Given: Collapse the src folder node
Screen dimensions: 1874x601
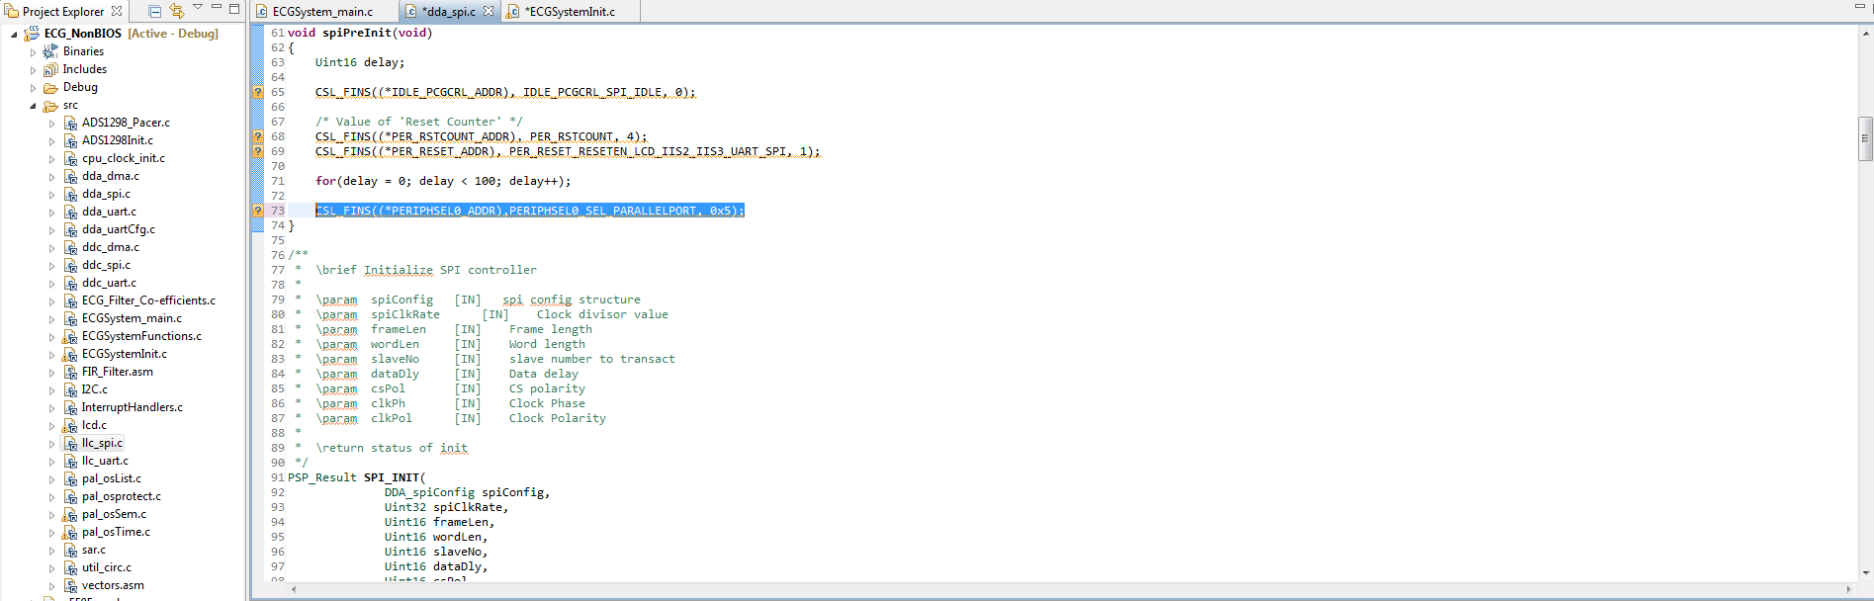Looking at the screenshot, I should [33, 106].
